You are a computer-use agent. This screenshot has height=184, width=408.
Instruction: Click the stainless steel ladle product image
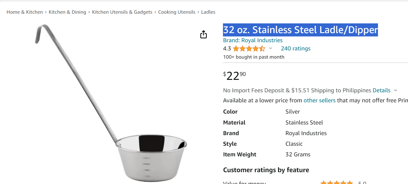click(111, 103)
